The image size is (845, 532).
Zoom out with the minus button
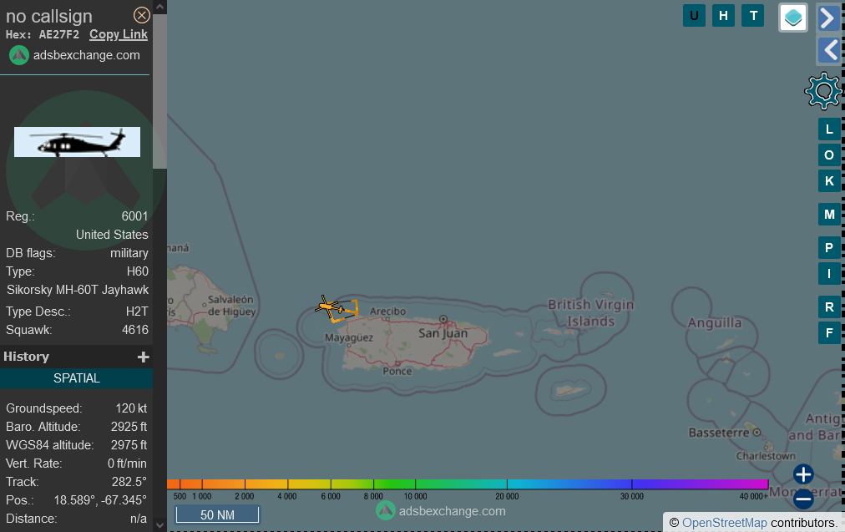point(803,499)
